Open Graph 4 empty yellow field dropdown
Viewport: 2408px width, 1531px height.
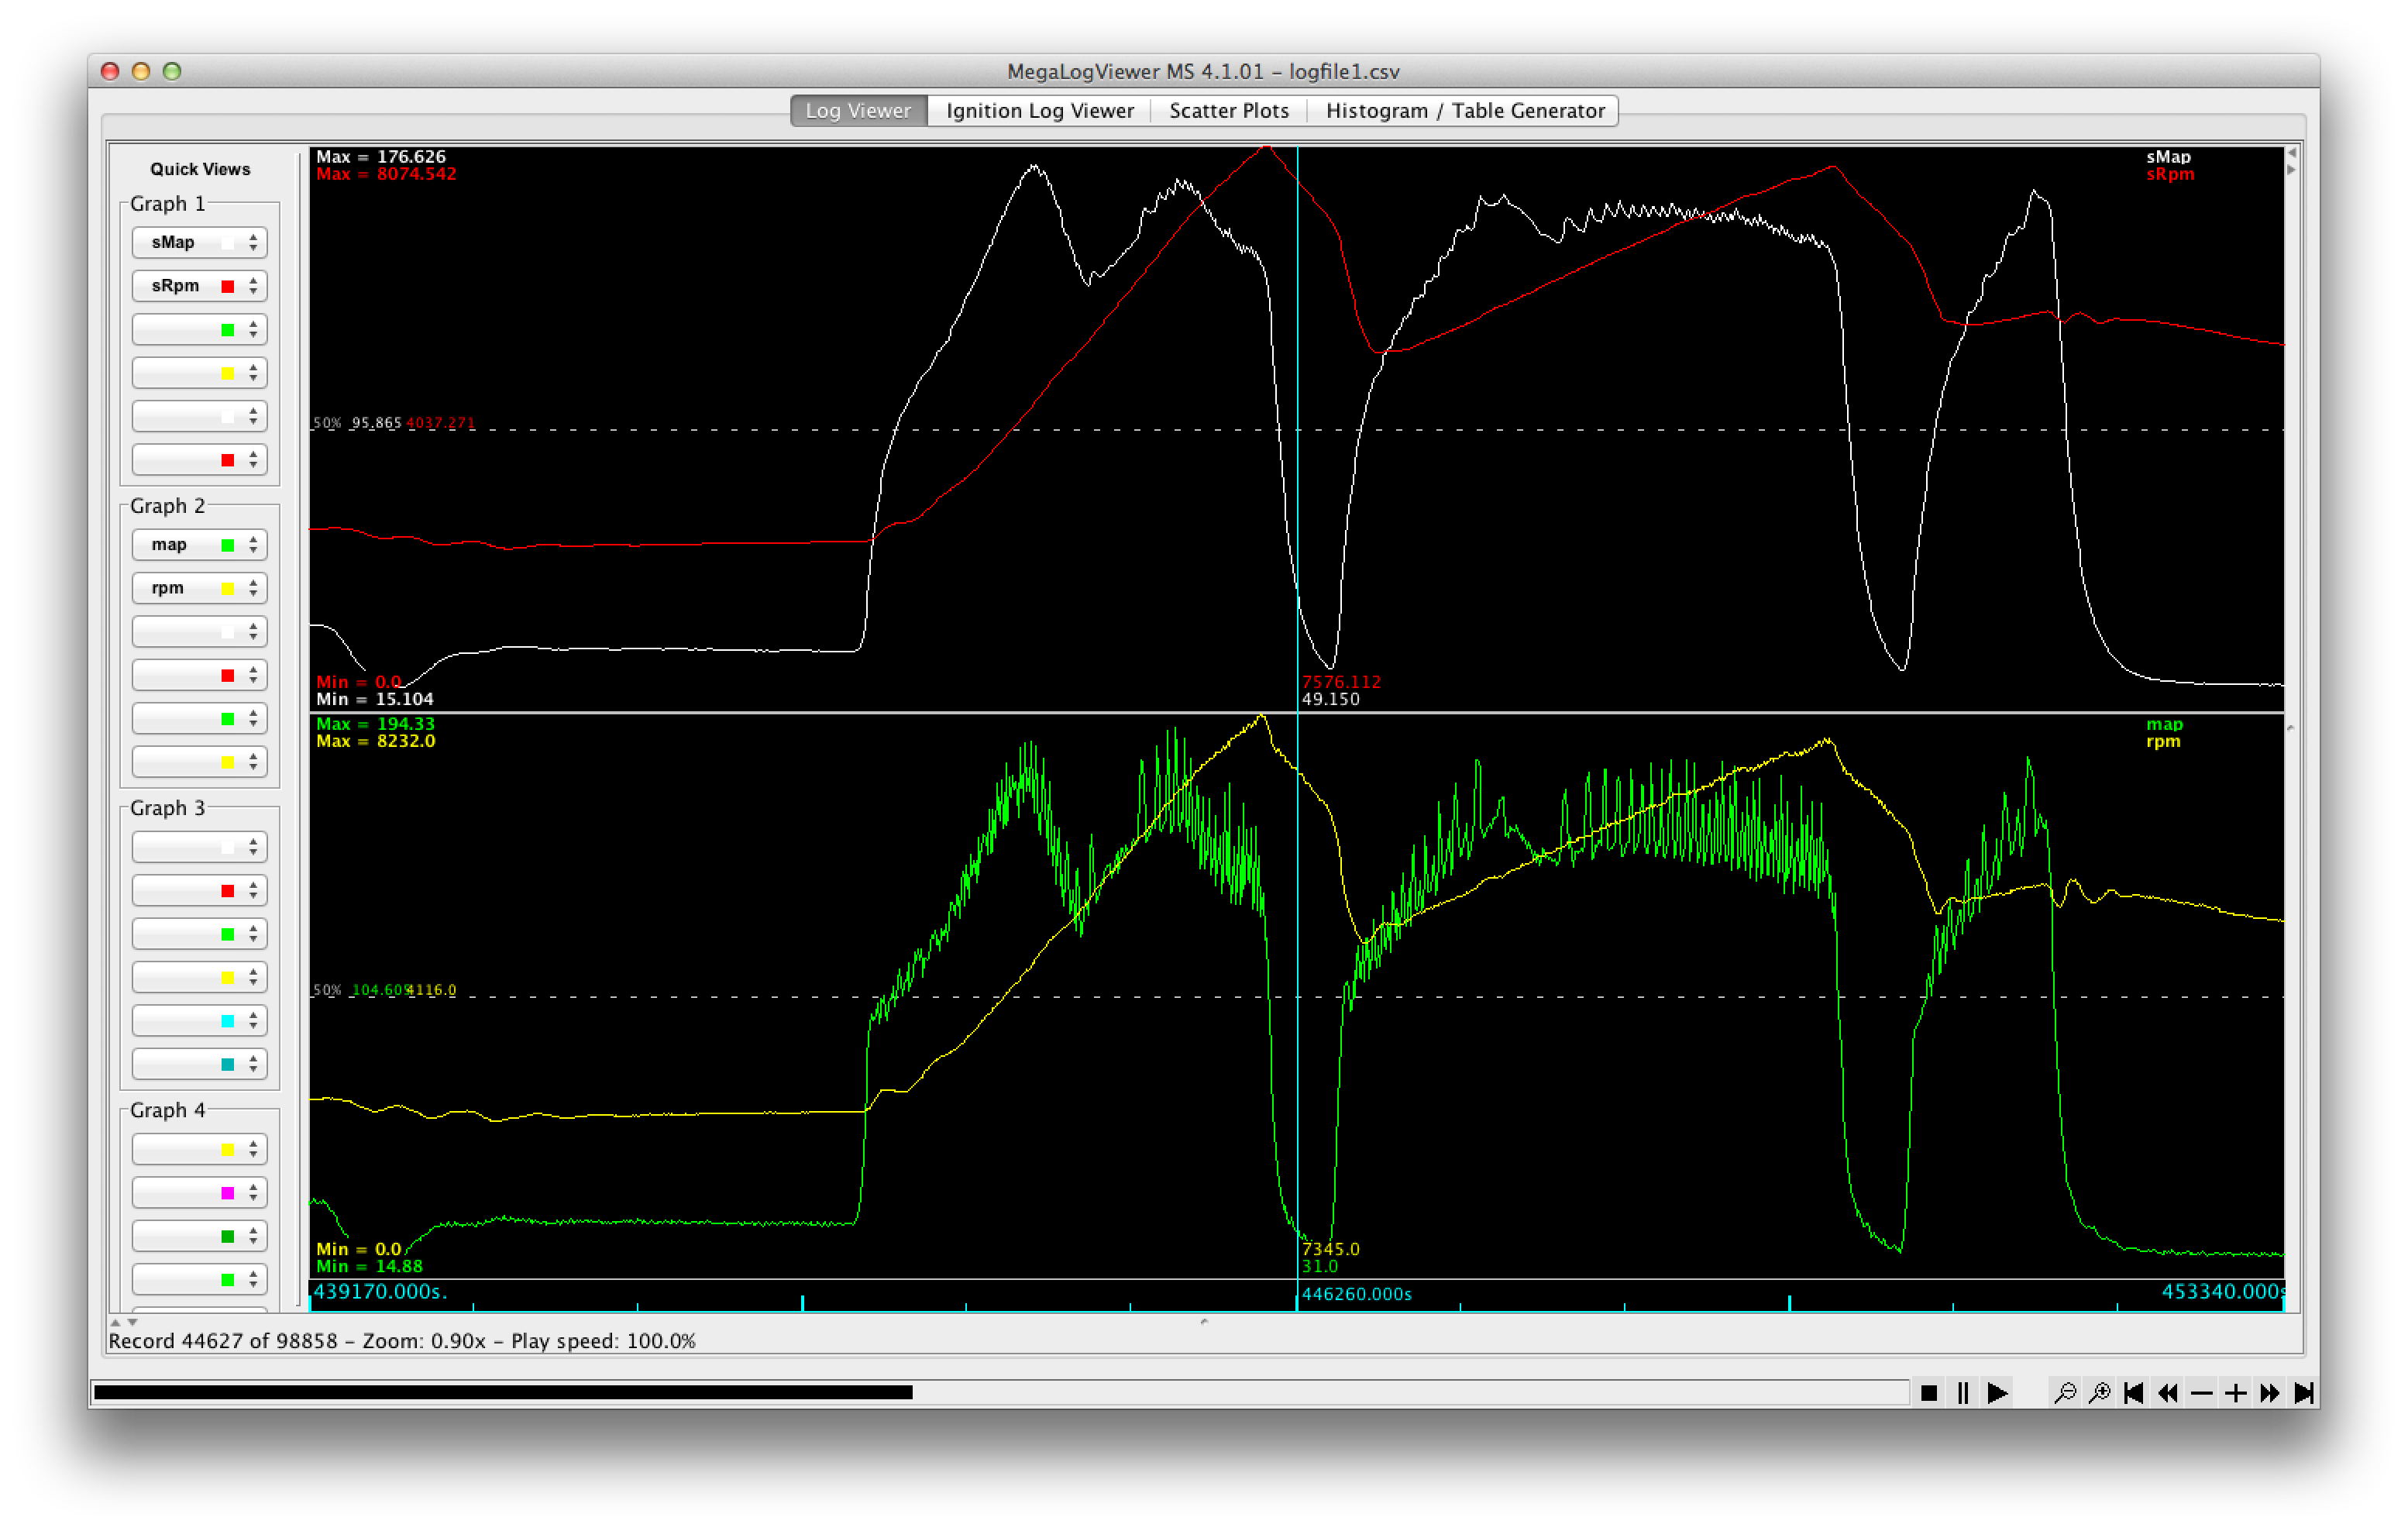click(x=199, y=1150)
